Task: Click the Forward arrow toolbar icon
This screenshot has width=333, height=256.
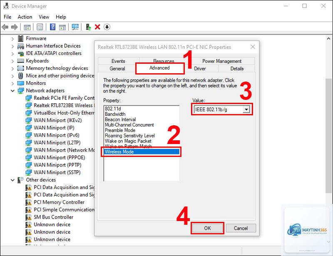Action: [14, 27]
